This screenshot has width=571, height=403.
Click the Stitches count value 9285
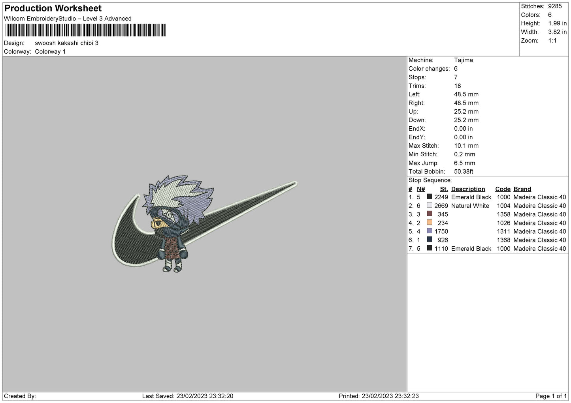554,6
